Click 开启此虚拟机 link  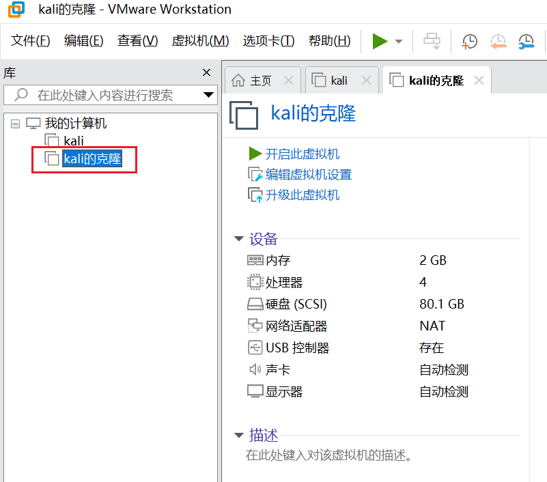tap(302, 154)
